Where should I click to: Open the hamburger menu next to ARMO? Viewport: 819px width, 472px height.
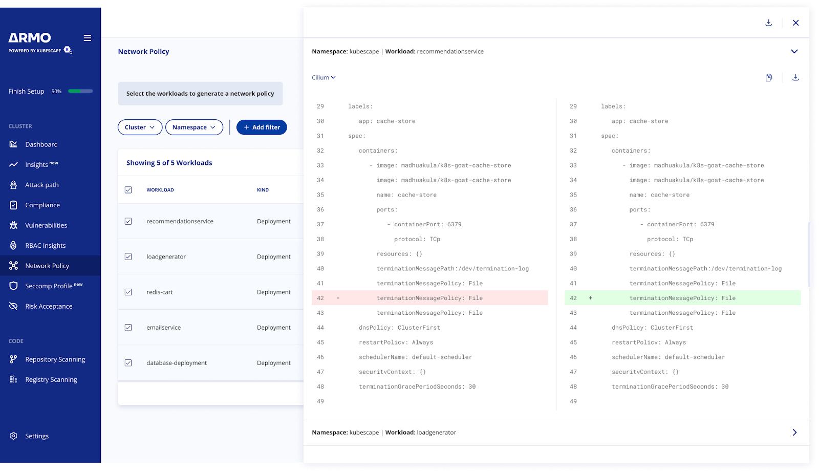coord(87,38)
